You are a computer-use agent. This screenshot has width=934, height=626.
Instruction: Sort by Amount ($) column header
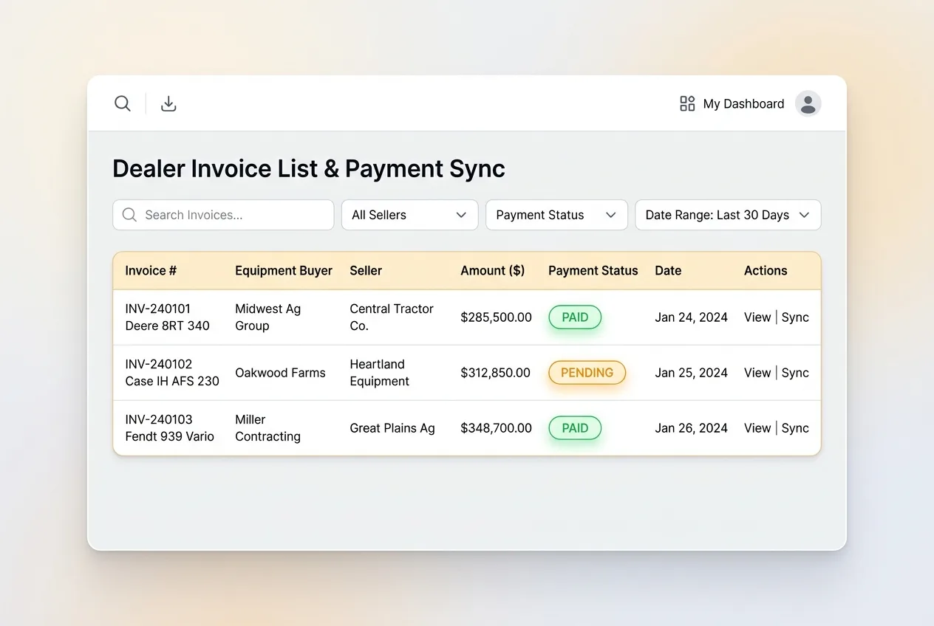(492, 270)
